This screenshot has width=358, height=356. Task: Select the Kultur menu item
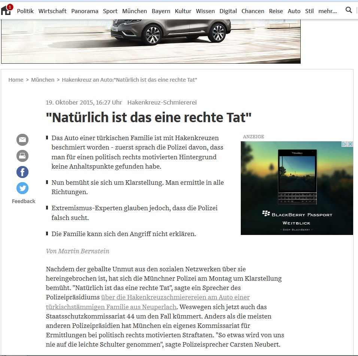pyautogui.click(x=183, y=11)
